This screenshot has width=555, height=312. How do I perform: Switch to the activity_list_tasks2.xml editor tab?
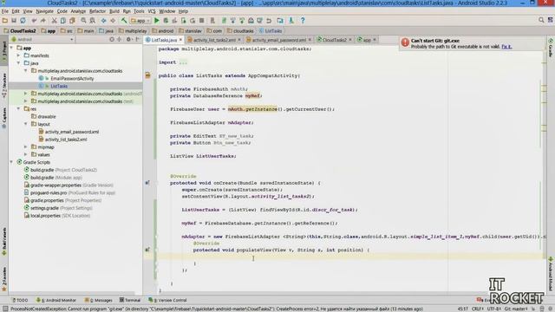pos(214,40)
